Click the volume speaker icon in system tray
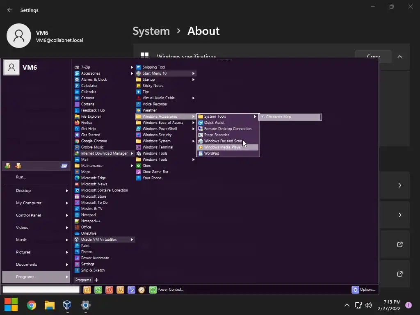This screenshot has height=315, width=420. click(x=369, y=305)
